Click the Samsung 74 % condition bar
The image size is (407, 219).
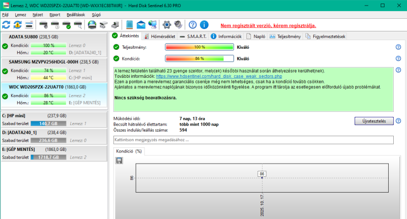[48, 71]
